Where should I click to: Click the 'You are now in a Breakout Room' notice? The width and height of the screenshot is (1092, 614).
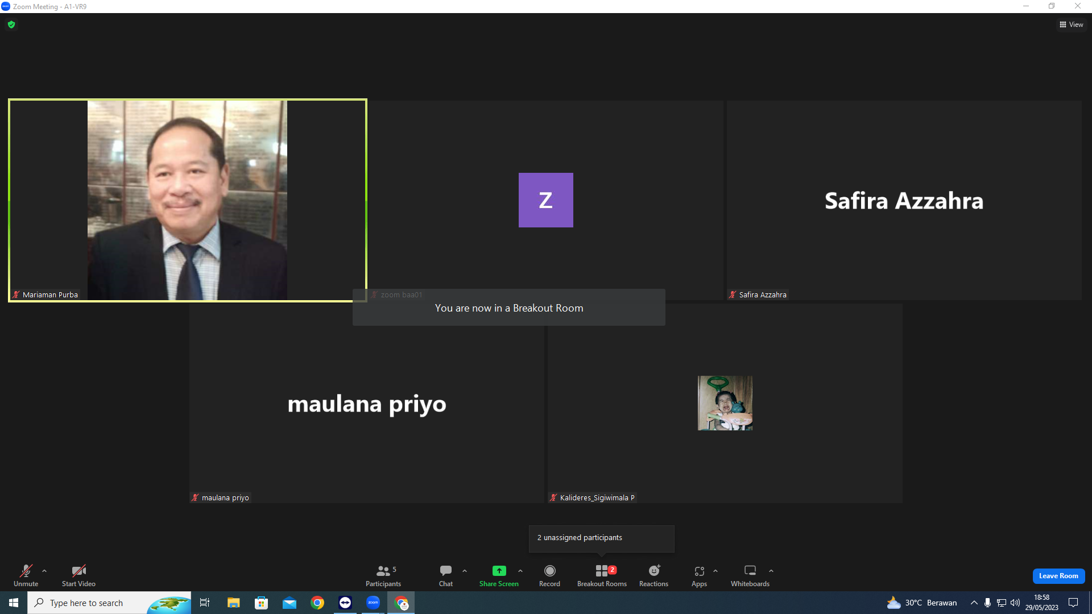[x=509, y=308]
